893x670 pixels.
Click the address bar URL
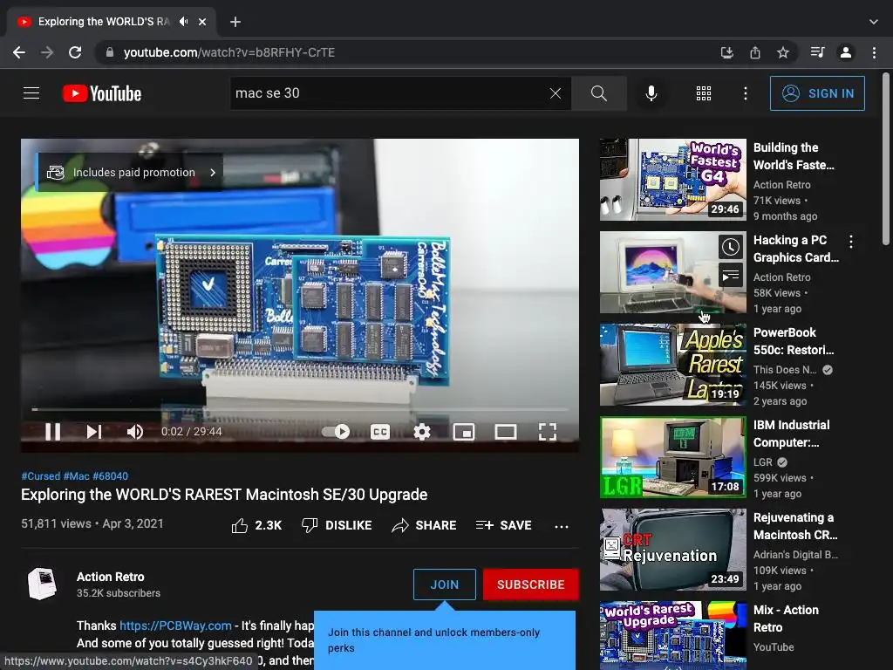pyautogui.click(x=229, y=52)
